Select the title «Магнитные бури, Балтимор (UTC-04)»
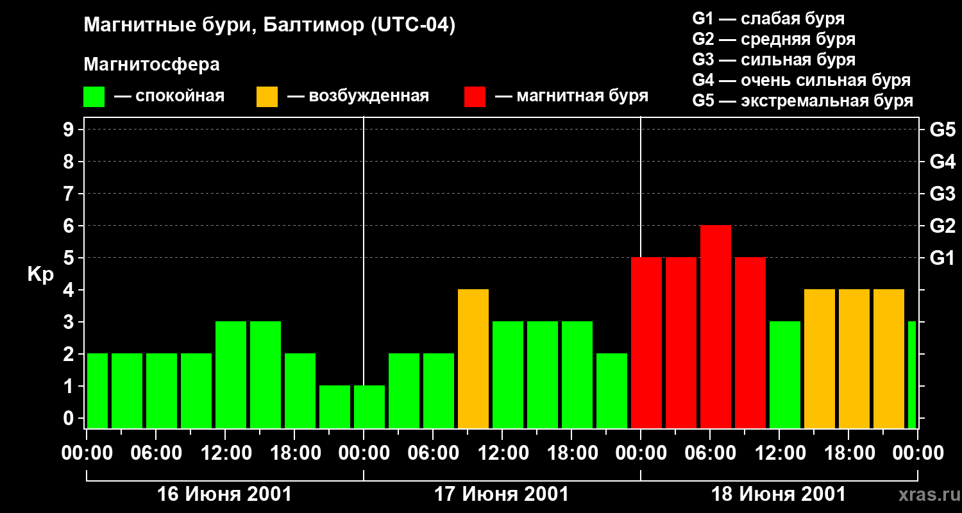 tap(269, 26)
